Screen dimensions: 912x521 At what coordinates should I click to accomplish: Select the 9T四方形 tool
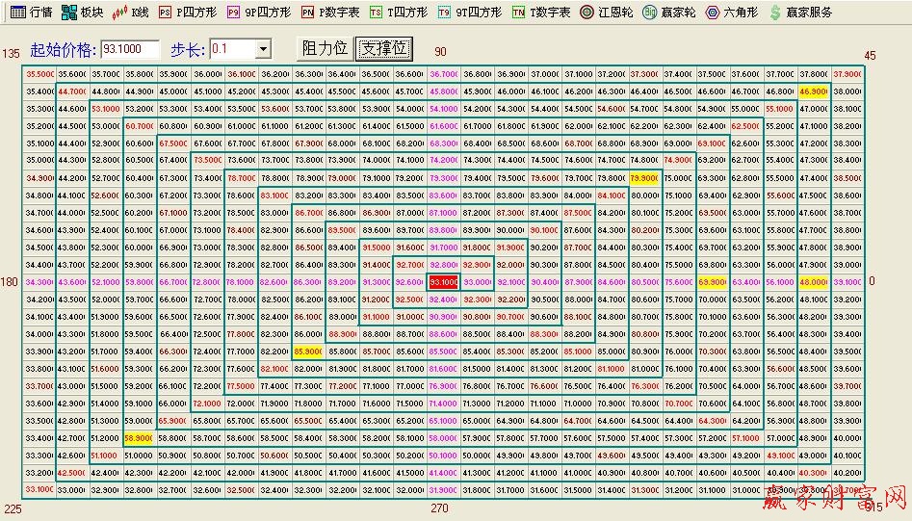[469, 13]
